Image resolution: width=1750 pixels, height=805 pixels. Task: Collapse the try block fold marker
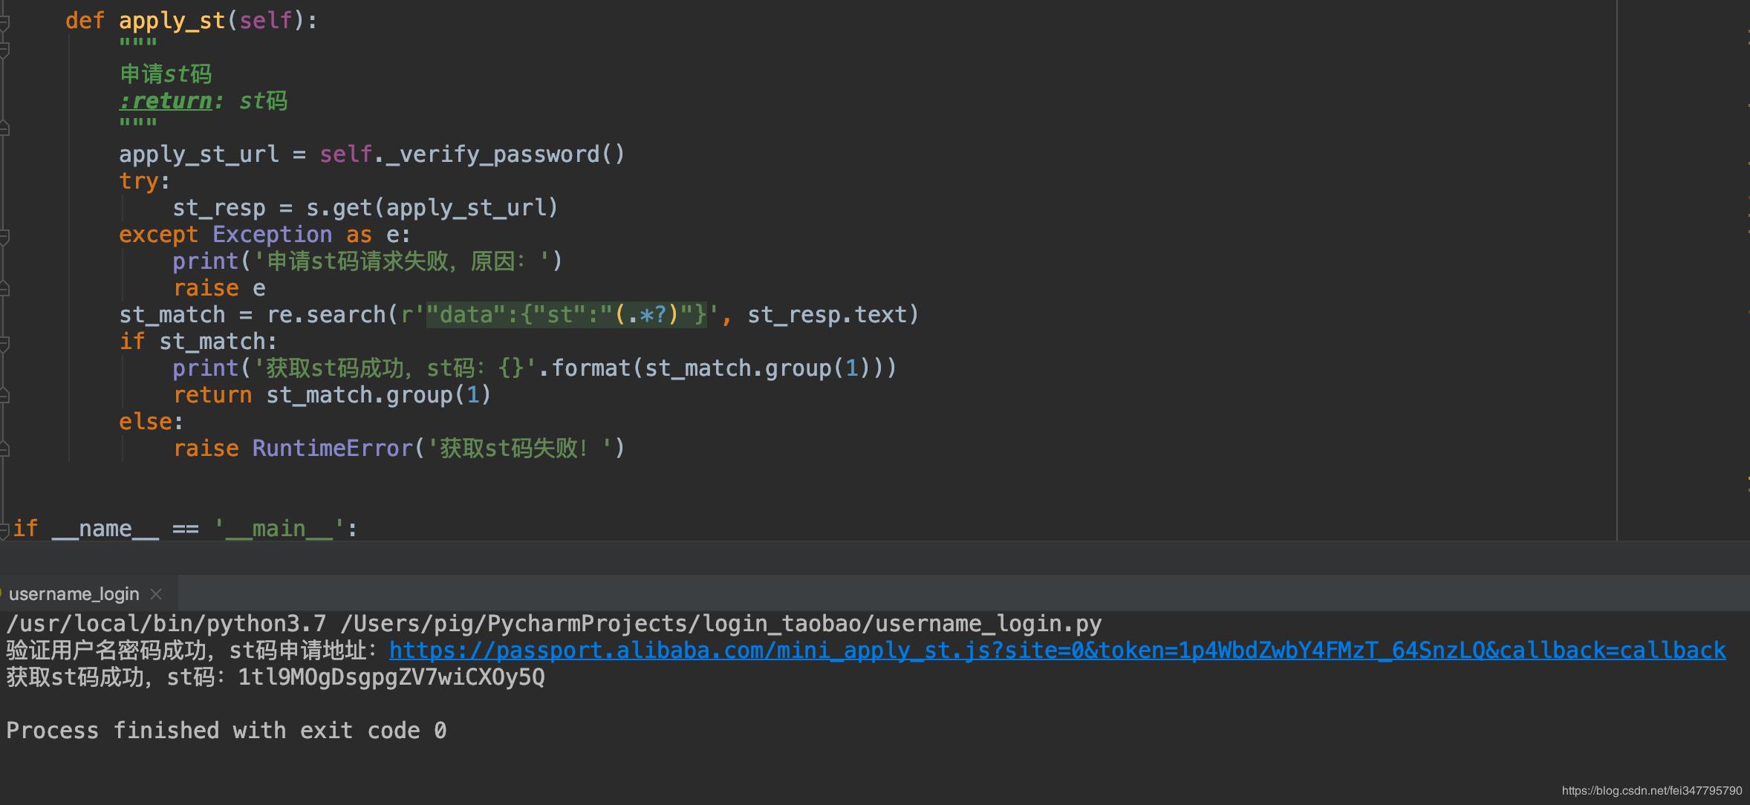[6, 180]
